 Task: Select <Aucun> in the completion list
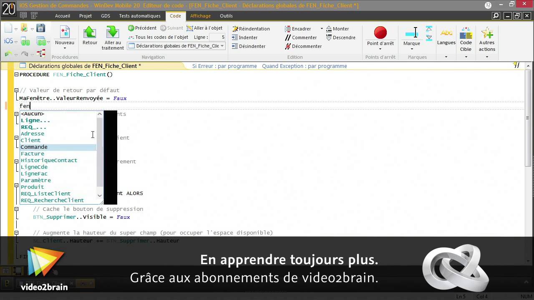tap(58, 114)
